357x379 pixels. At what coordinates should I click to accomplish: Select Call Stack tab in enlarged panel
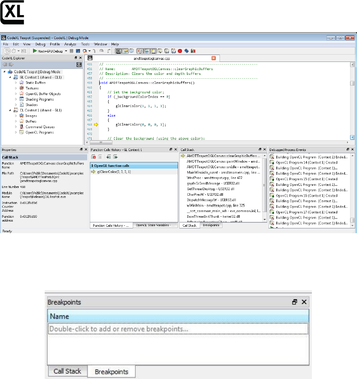[x=67, y=371]
